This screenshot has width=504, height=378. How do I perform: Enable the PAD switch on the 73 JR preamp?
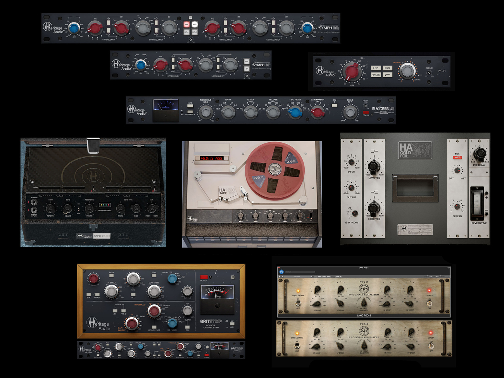(x=387, y=68)
